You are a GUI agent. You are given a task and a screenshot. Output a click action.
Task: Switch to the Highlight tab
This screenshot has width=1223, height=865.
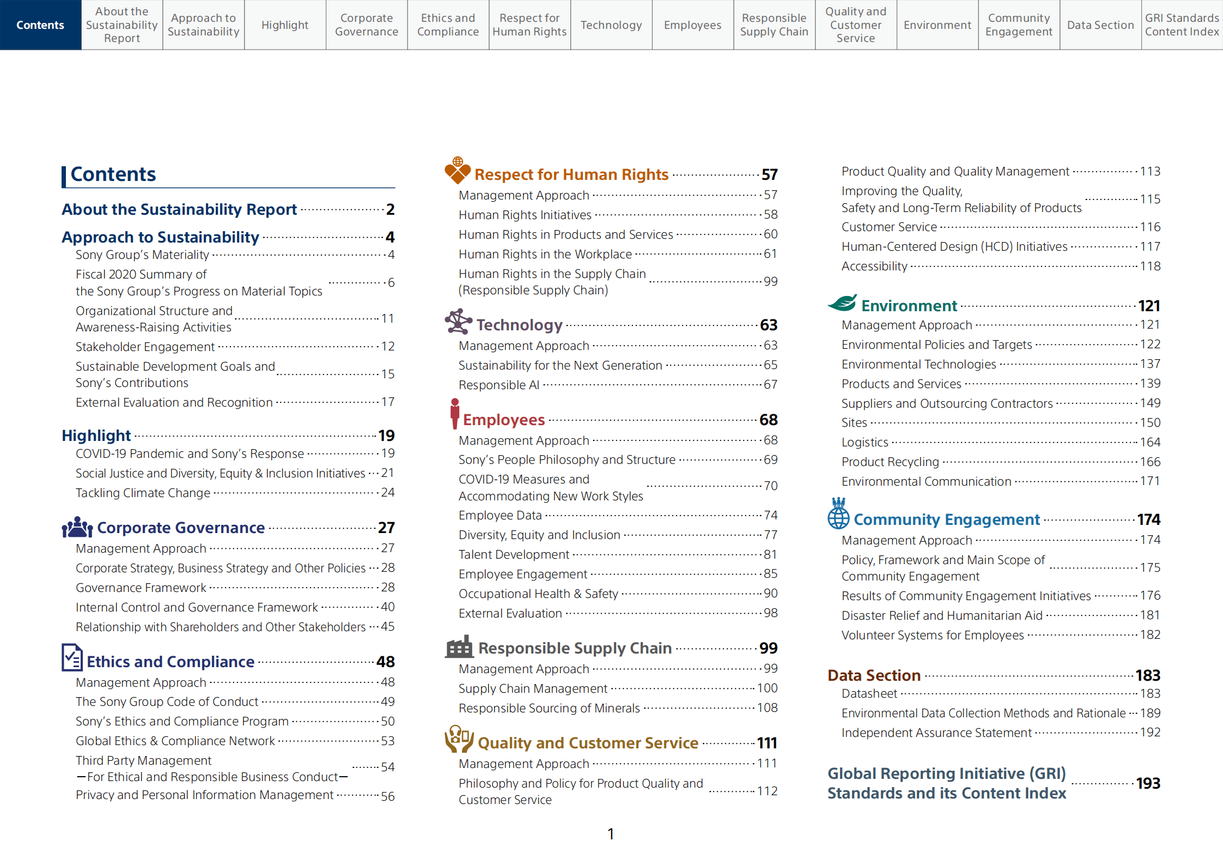click(285, 25)
